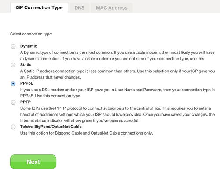
Task: Click the PPTP protocol description paragraph
Action: pos(117,114)
